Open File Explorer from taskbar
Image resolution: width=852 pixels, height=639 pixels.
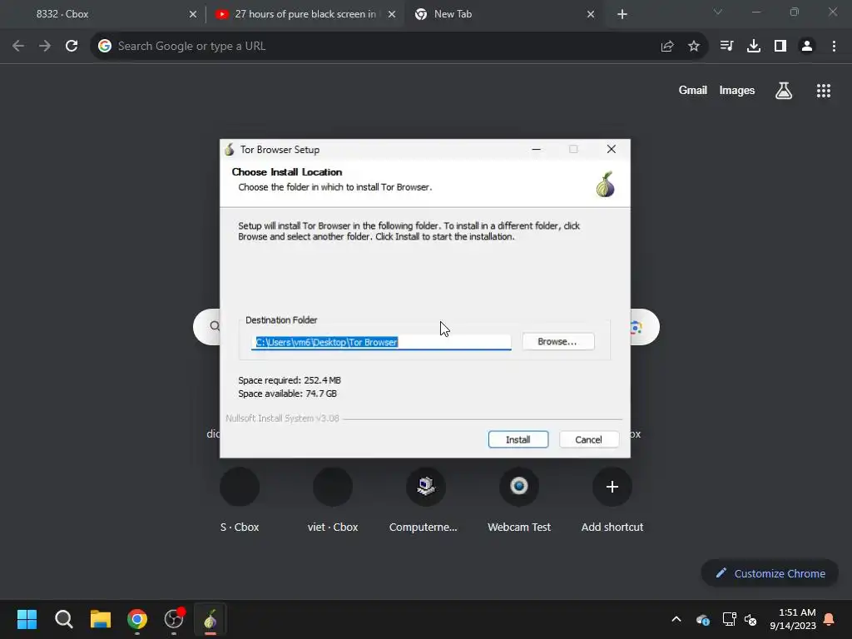click(x=101, y=619)
